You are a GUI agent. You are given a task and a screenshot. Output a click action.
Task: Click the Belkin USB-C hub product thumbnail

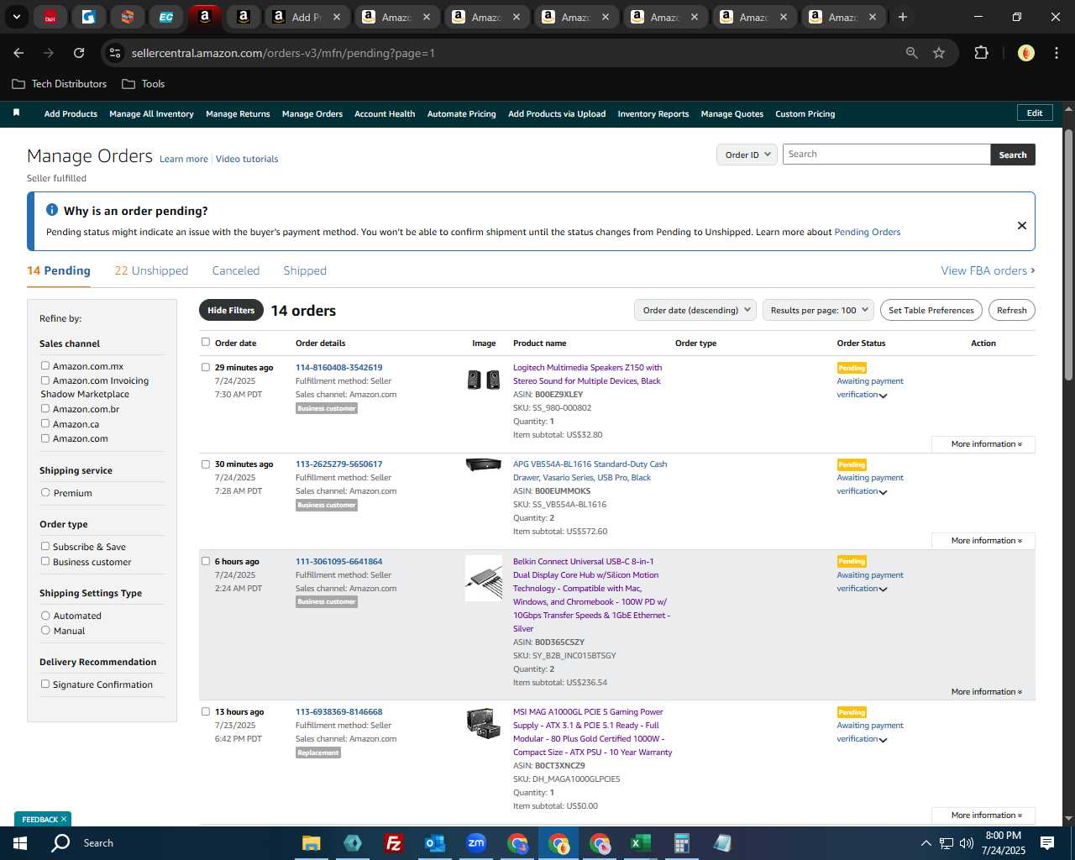coord(483,578)
